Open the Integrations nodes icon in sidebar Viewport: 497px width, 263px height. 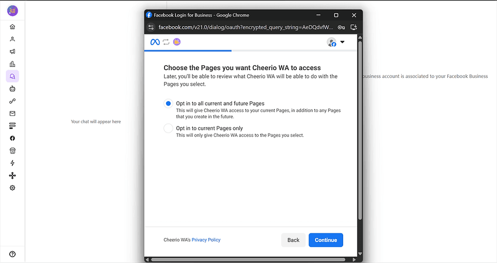coord(12,175)
